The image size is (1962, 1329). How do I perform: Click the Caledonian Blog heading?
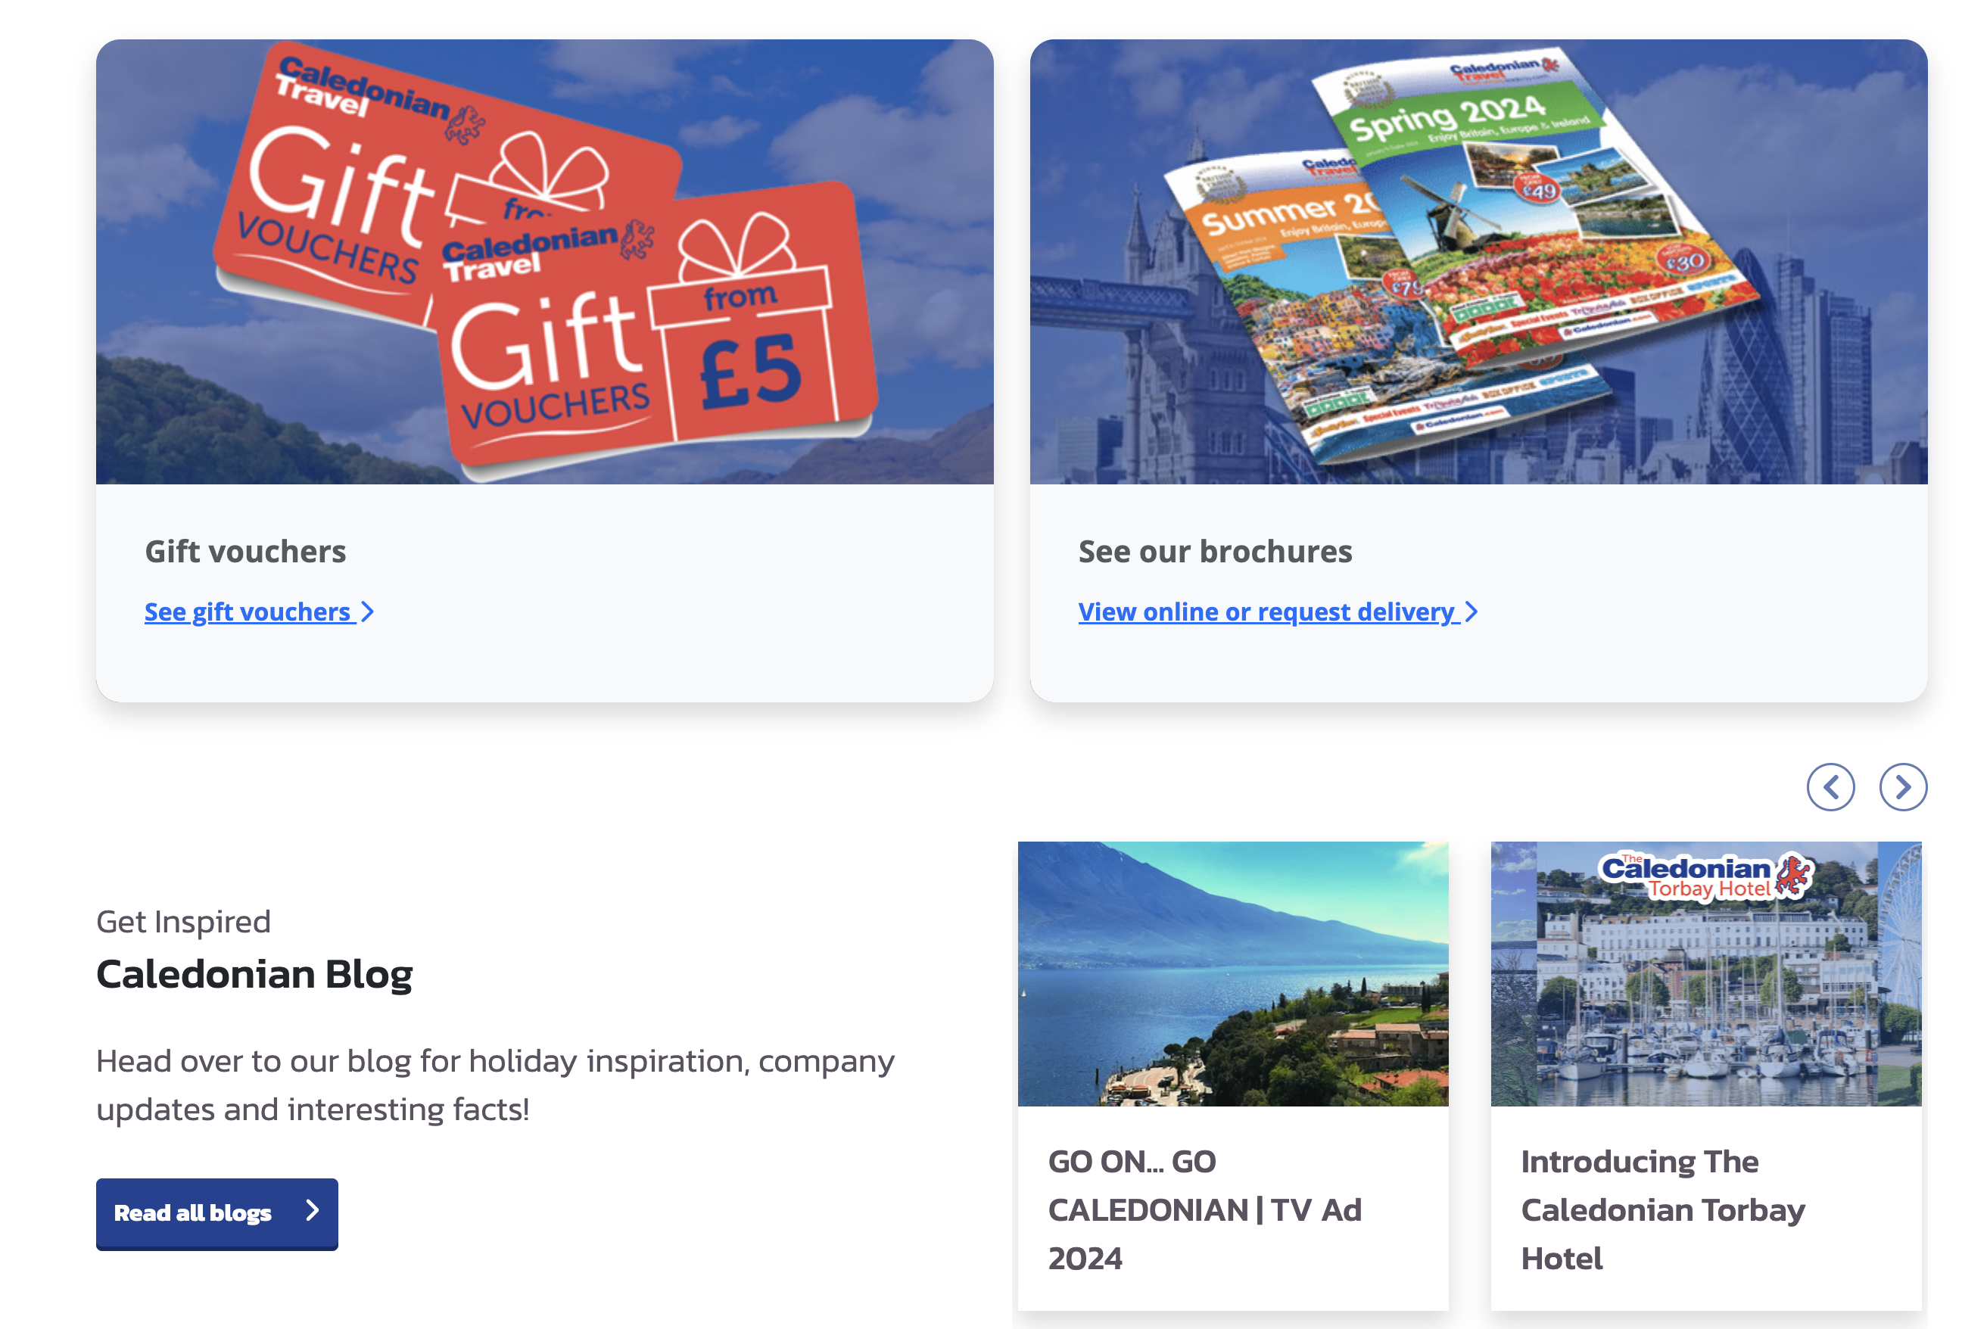pyautogui.click(x=254, y=973)
